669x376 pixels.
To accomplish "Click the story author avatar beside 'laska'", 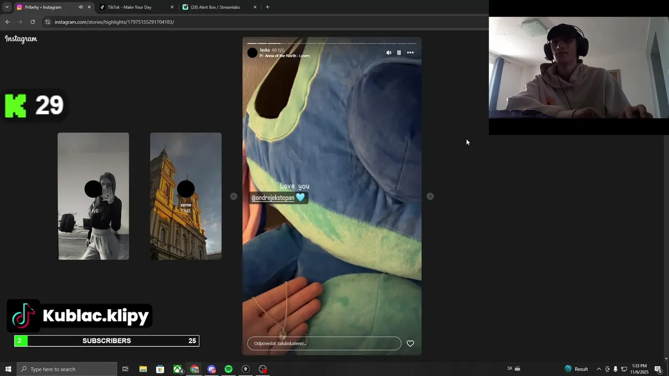I will tap(252, 53).
